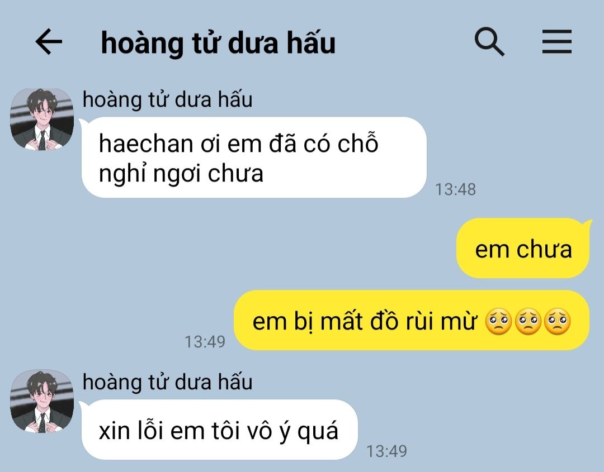Select the em bị mất đồ rùi mừ bubble

coord(412,321)
